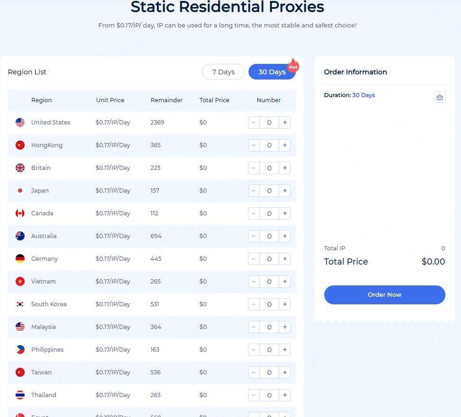This screenshot has width=461, height=417.
Task: Click the Japan flag icon
Action: 20,191
